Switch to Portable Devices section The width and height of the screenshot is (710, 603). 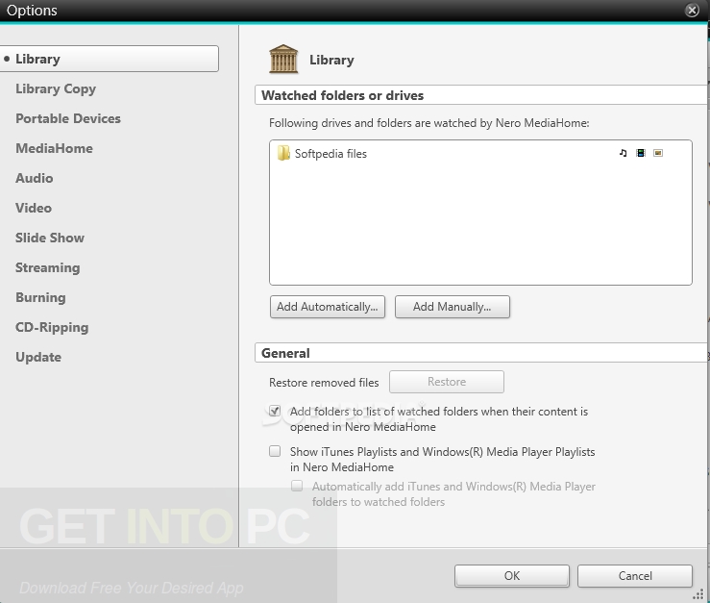coord(68,118)
